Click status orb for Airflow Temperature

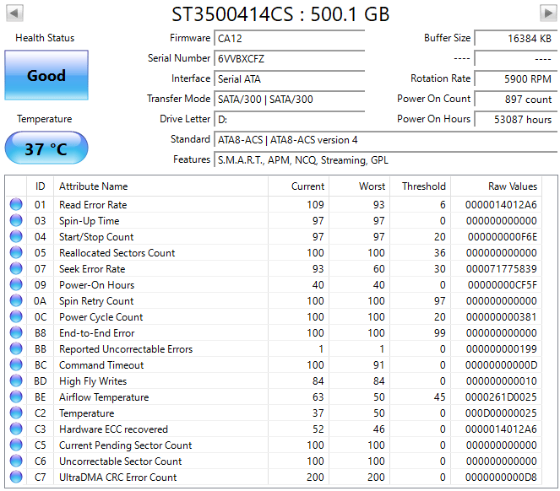pos(16,397)
